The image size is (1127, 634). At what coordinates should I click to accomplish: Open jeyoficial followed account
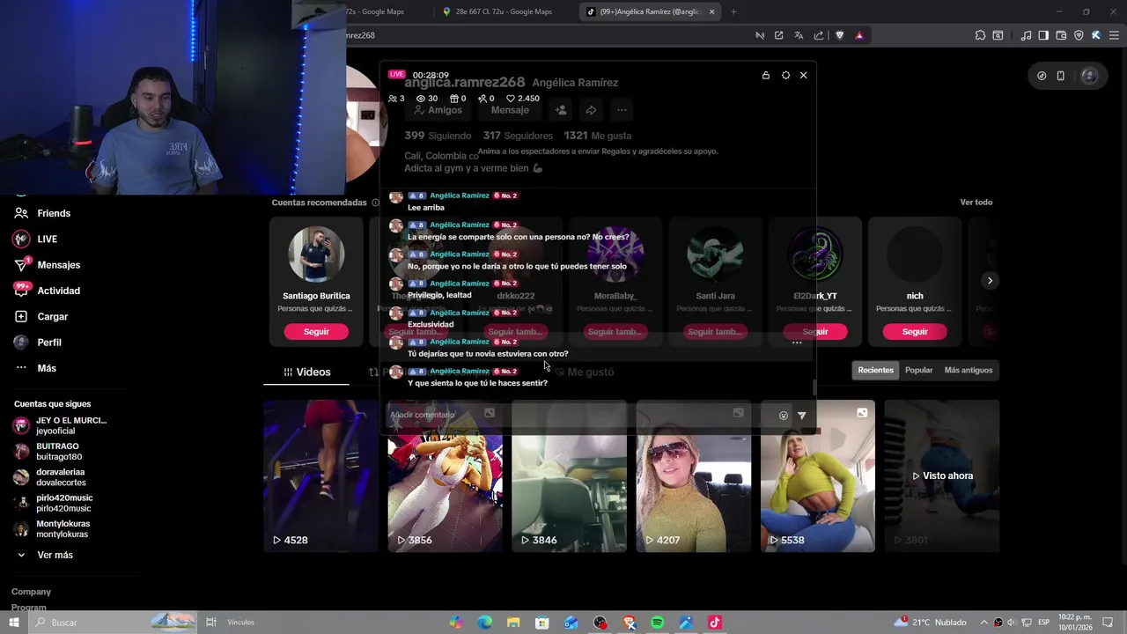(x=60, y=425)
